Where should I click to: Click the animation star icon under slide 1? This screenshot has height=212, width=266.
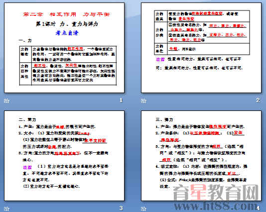(x=6, y=101)
